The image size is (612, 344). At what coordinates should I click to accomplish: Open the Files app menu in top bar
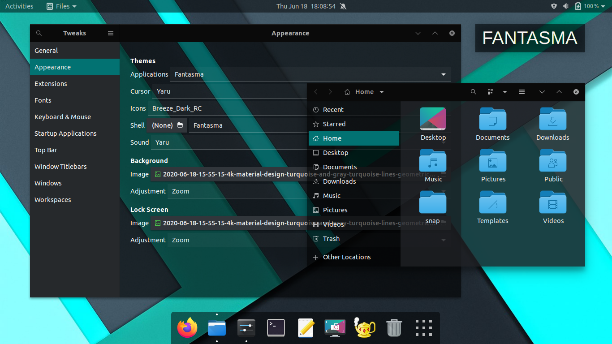(x=61, y=6)
